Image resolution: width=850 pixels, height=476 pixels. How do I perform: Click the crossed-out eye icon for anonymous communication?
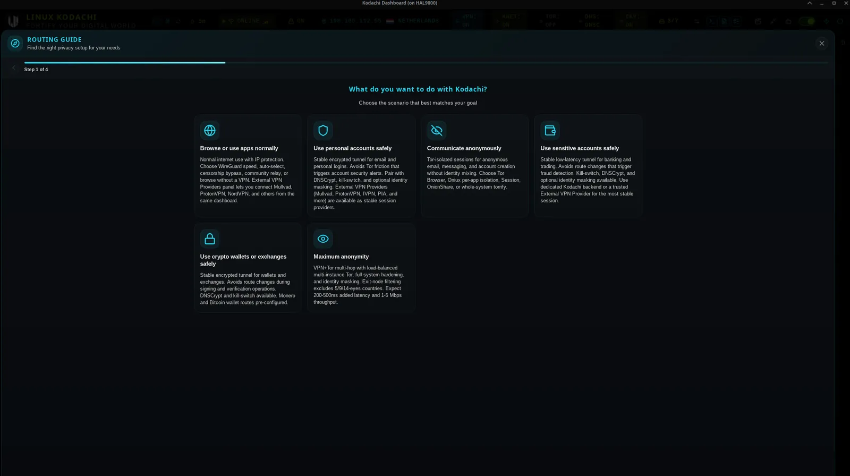point(437,130)
